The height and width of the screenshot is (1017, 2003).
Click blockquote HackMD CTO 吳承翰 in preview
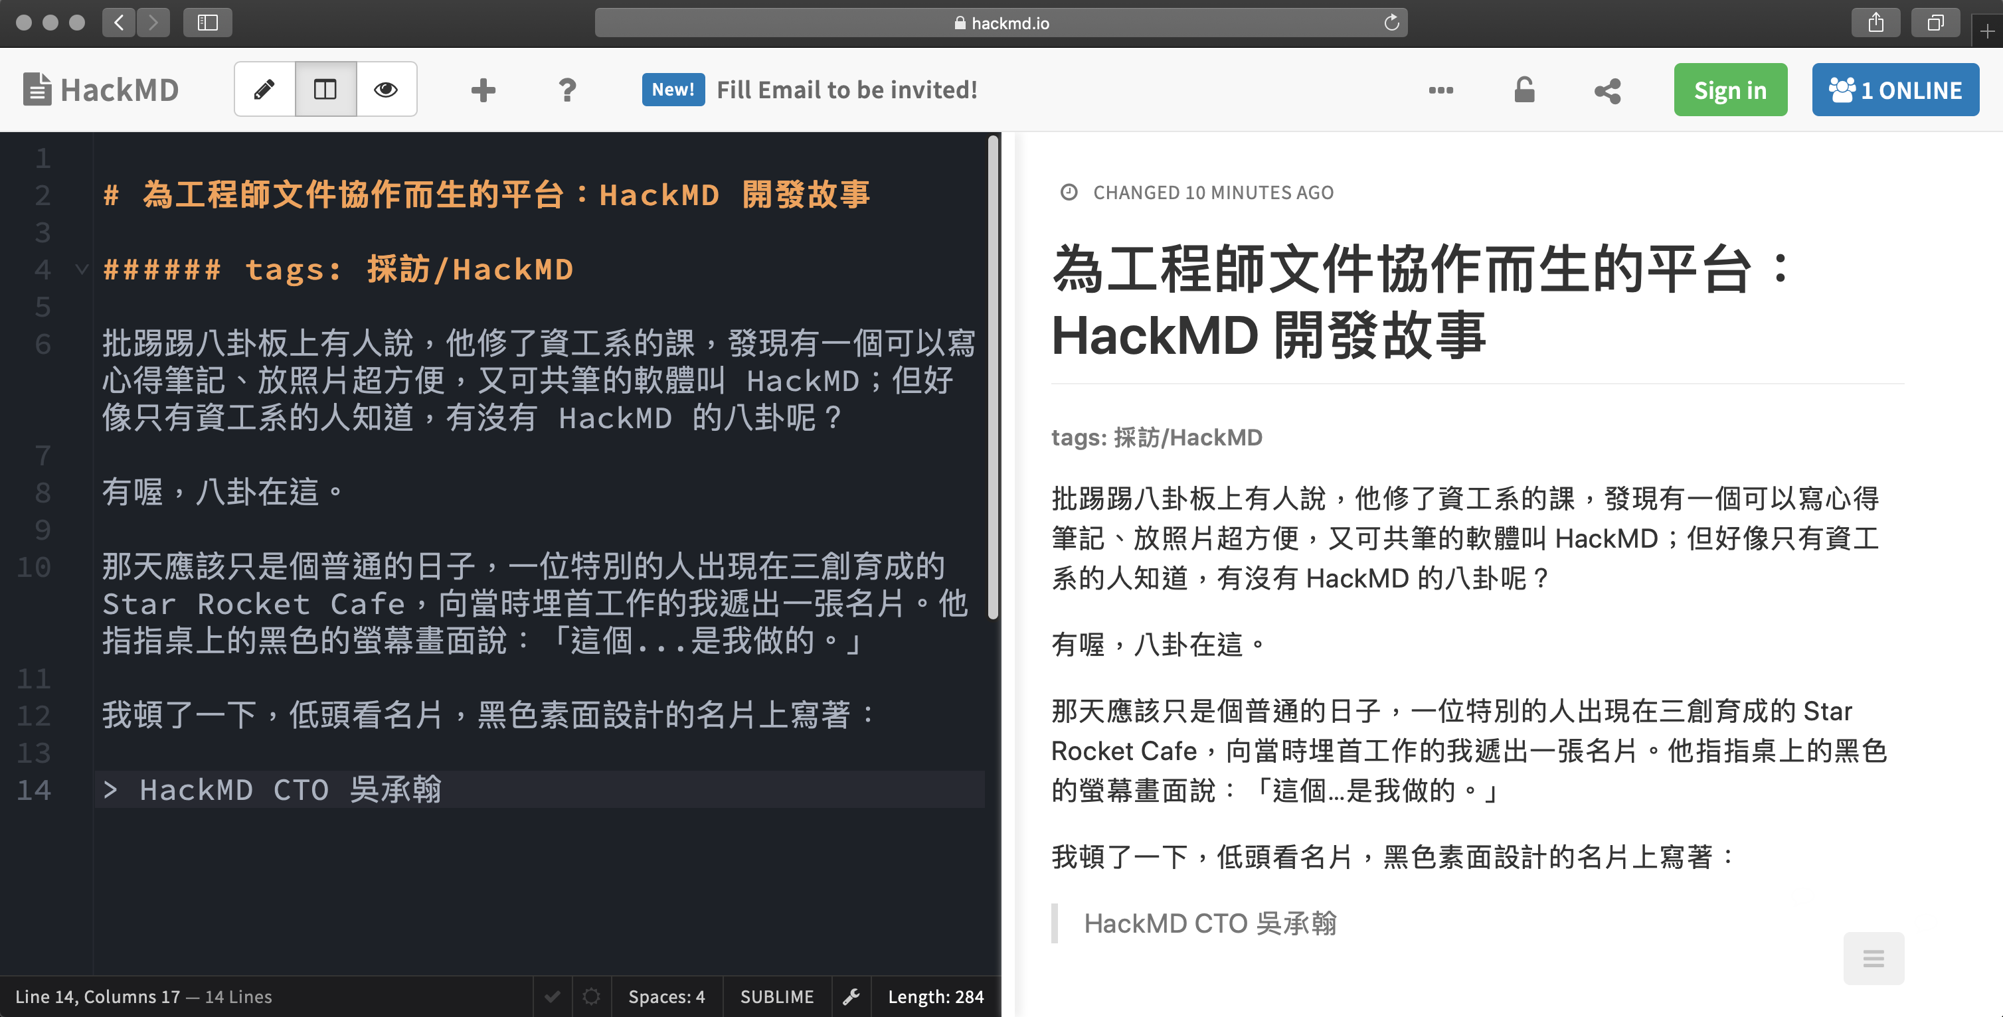(x=1210, y=923)
